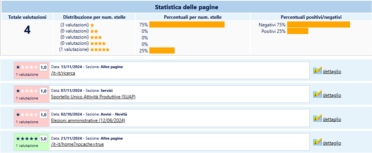Click five-star rating of home?nocache entry

click(x=27, y=139)
